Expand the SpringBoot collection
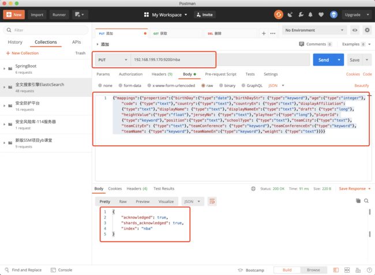The height and width of the screenshot is (275, 375). [x=4, y=69]
